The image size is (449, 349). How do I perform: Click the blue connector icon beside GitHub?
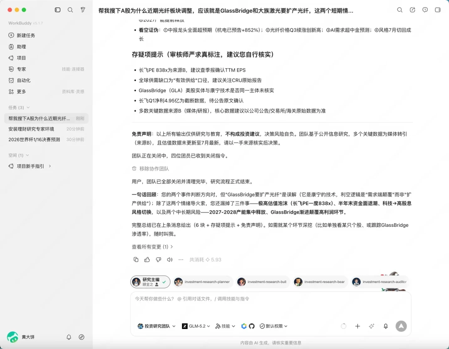tap(244, 326)
